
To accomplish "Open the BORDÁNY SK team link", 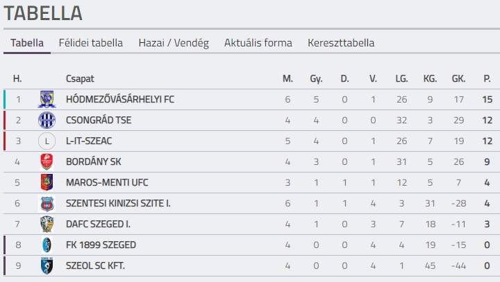I will coord(94,161).
